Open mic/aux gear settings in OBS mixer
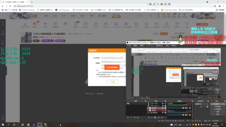Image resolution: width=226 pixels, height=127 pixels. (x=190, y=115)
